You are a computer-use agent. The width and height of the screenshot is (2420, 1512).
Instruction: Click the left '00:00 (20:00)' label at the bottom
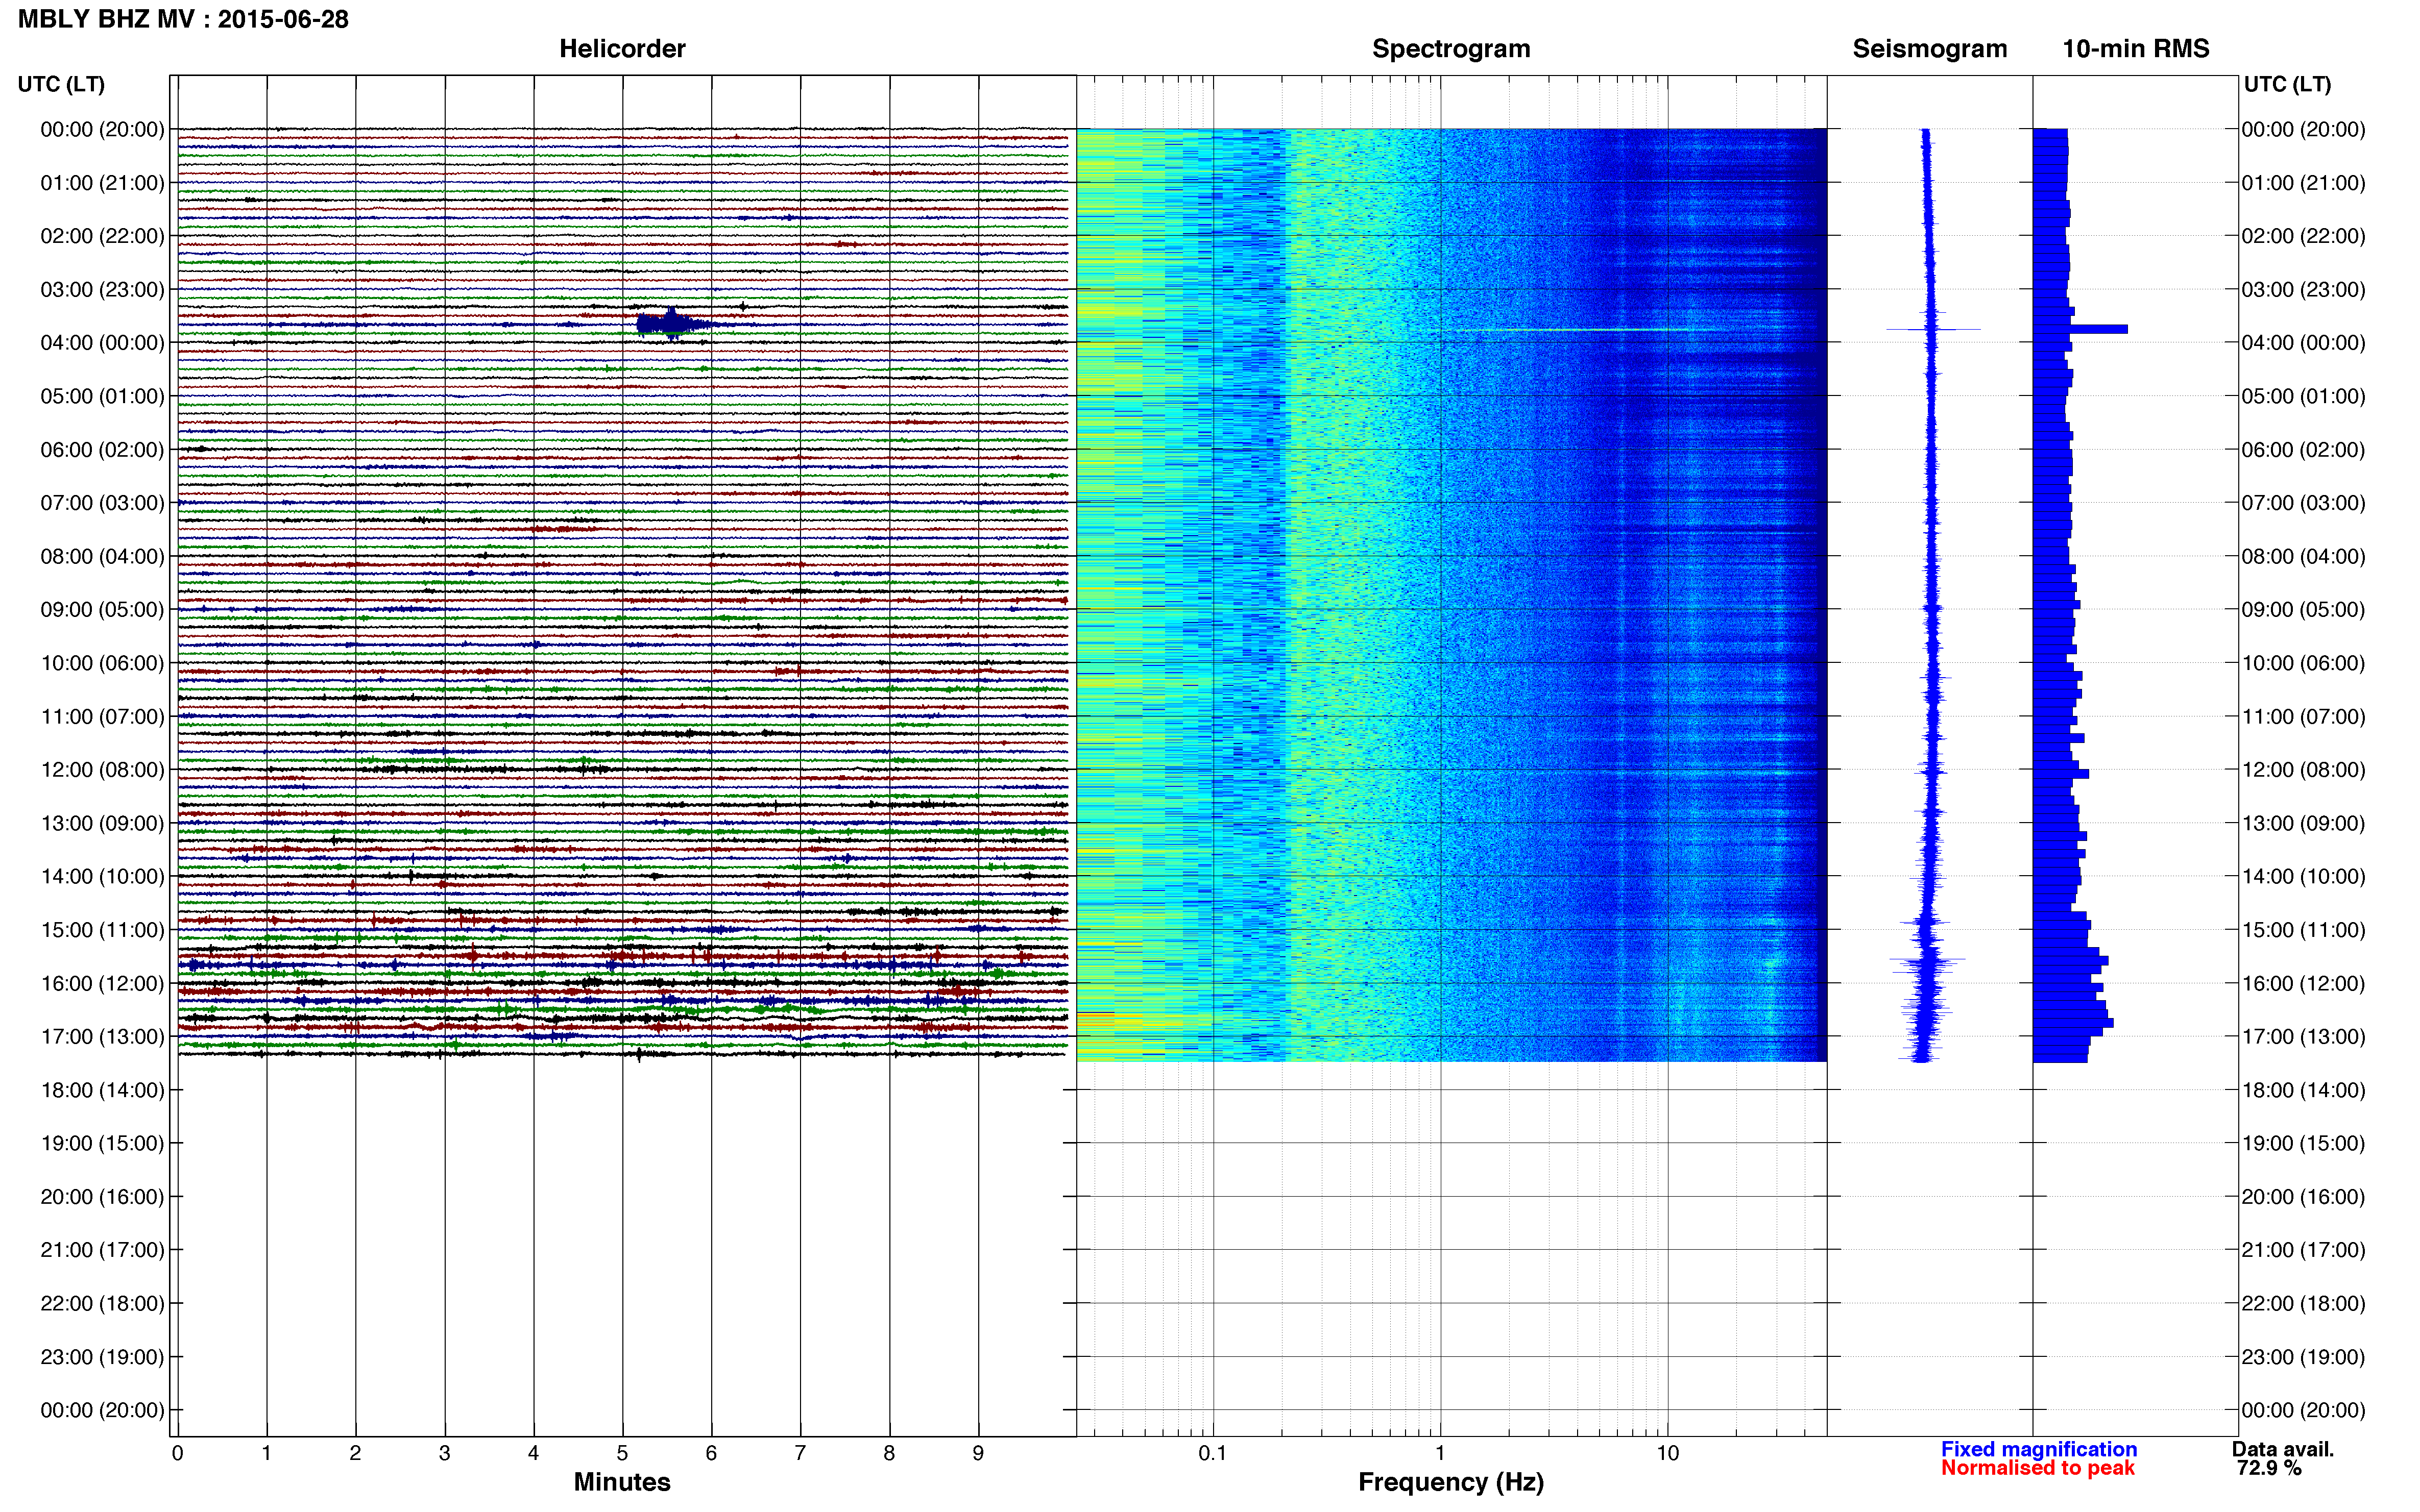[102, 1411]
